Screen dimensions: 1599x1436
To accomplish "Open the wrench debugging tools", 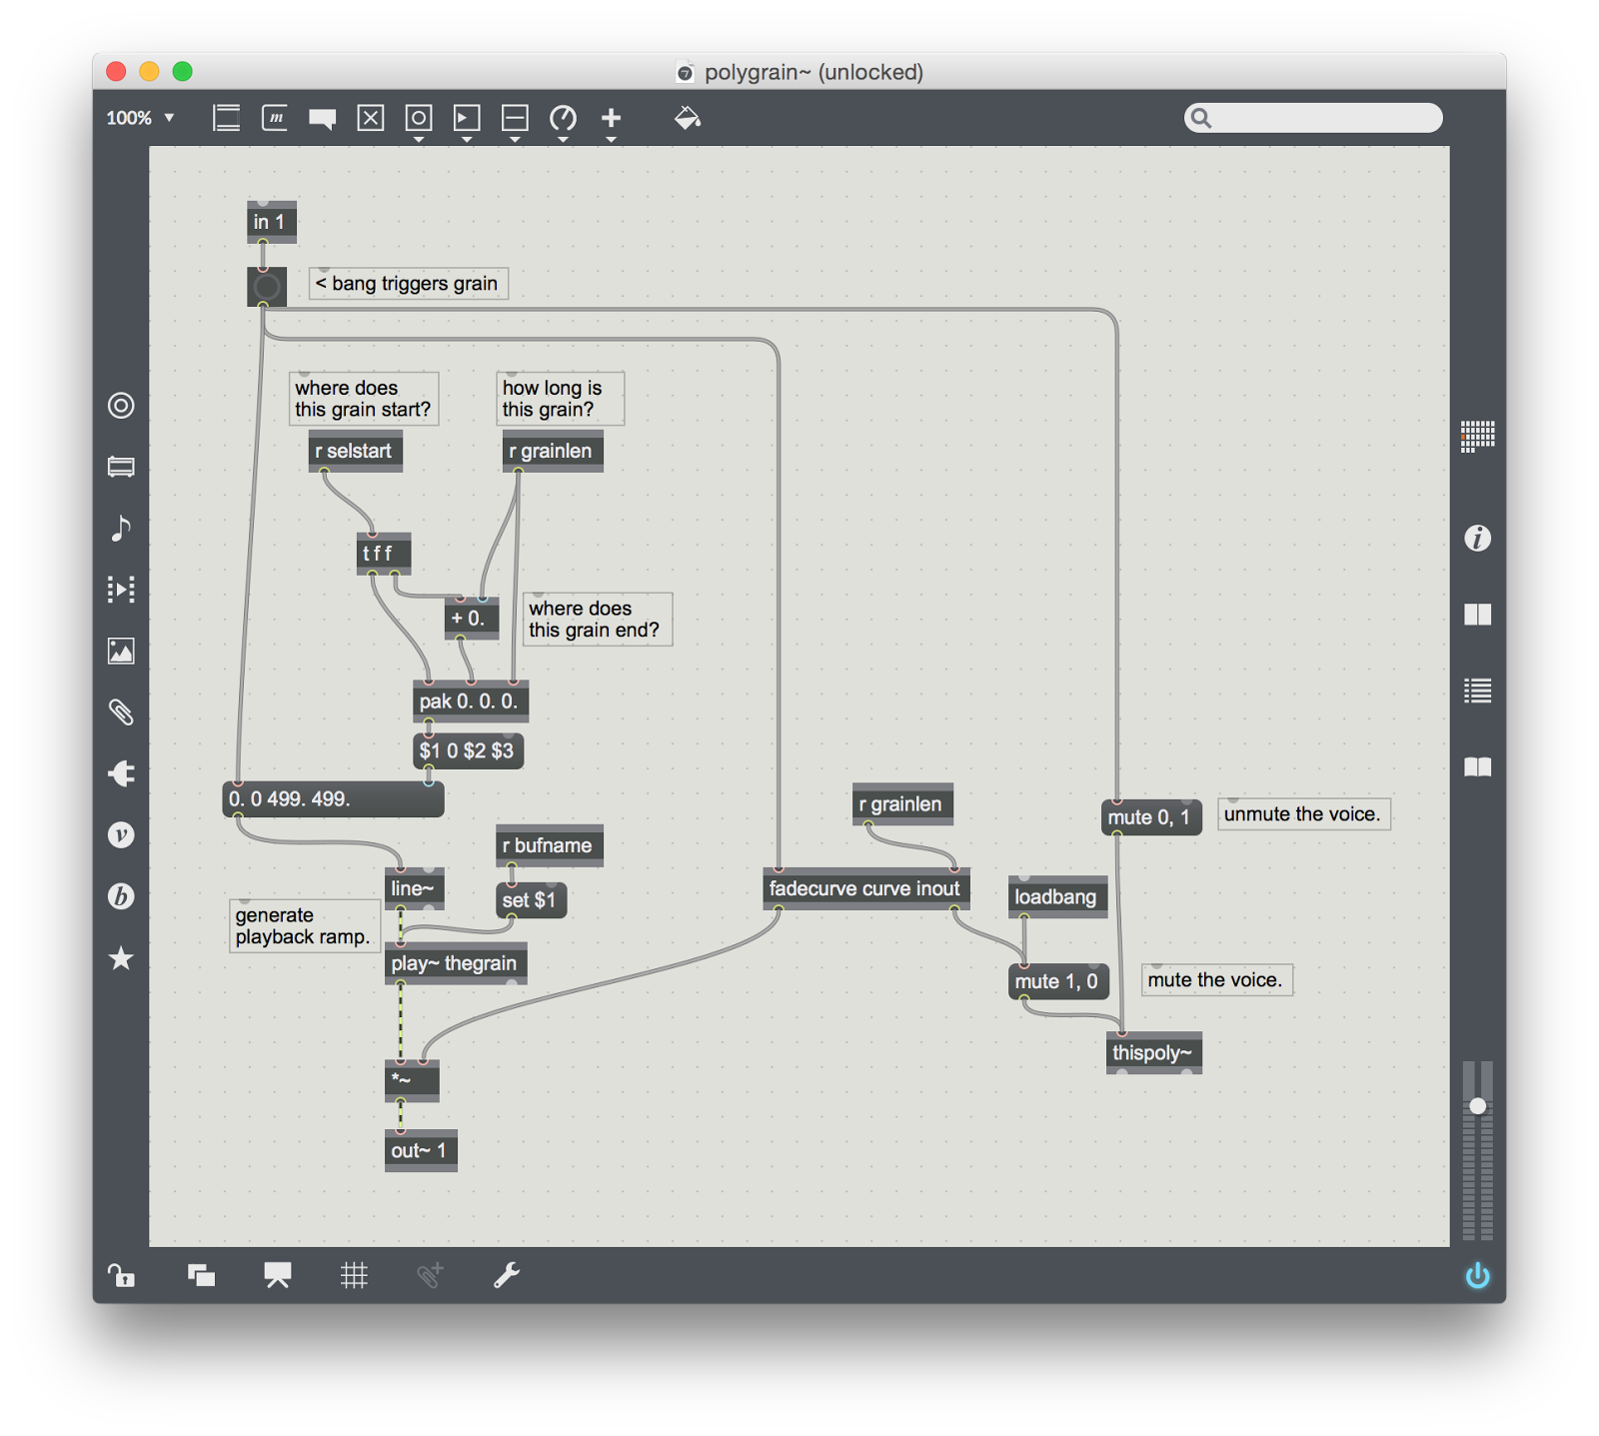I will click(507, 1275).
